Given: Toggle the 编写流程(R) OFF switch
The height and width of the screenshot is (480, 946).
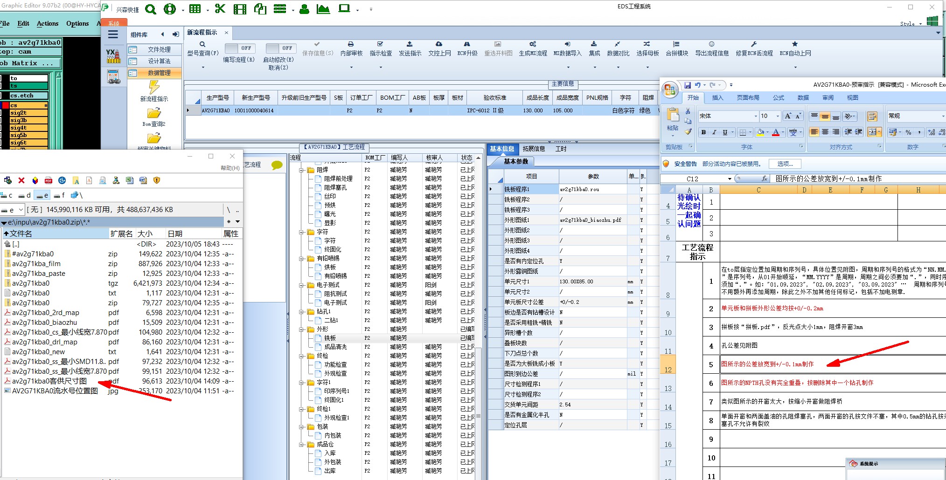Looking at the screenshot, I should tap(239, 48).
